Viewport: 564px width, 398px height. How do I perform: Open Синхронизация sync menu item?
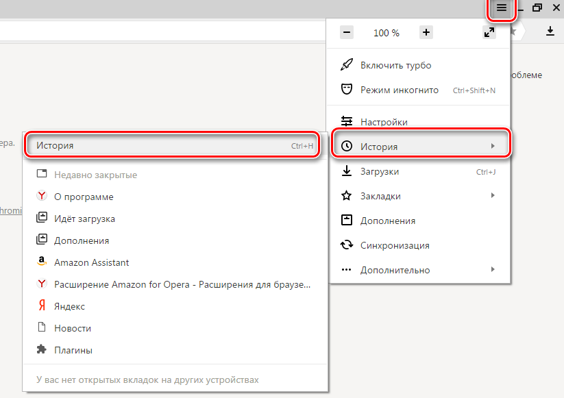(x=395, y=245)
